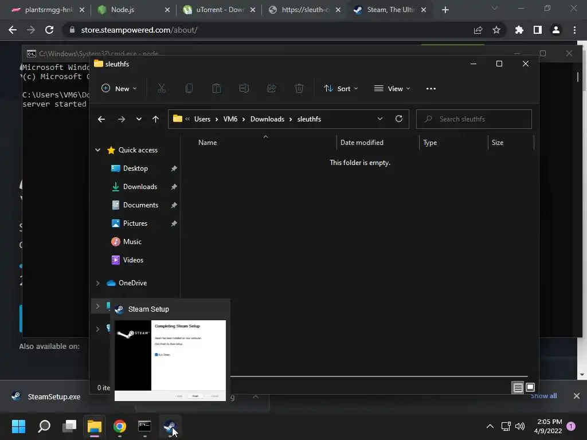The width and height of the screenshot is (587, 440).
Task: Click the Copy icon in Explorer toolbar
Action: click(x=189, y=88)
